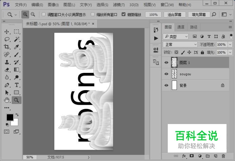Screen dimensions: 235x161
Task: Open the History panel icon
Action: [x=156, y=30]
